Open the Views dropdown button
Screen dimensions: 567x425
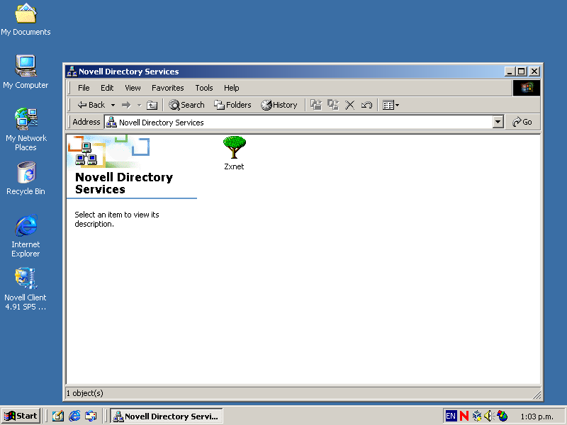point(391,105)
